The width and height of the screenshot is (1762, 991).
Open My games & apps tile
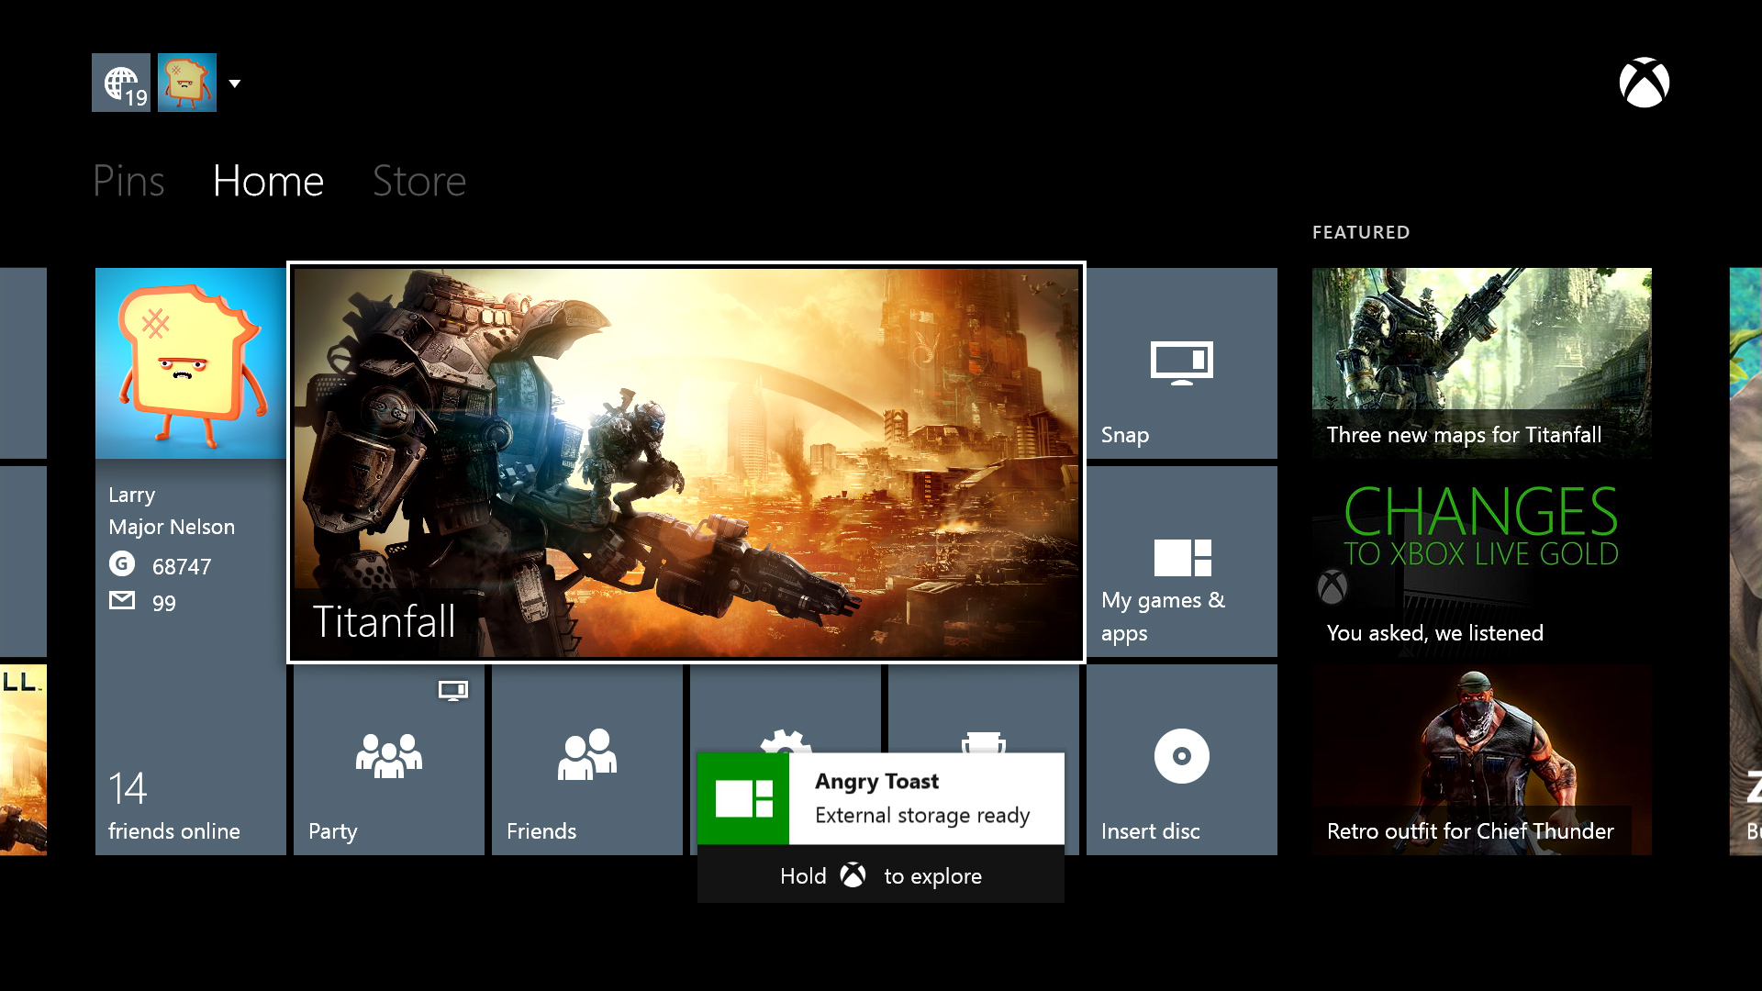click(x=1182, y=562)
